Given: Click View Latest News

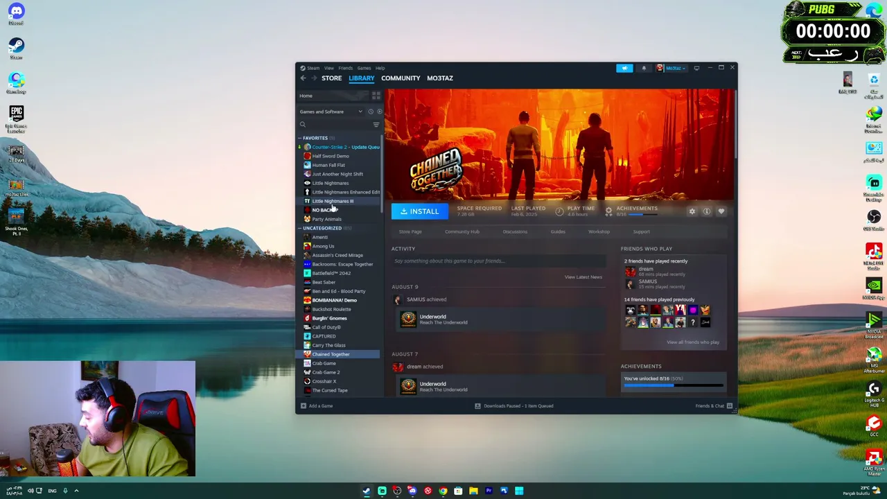Looking at the screenshot, I should tap(583, 277).
